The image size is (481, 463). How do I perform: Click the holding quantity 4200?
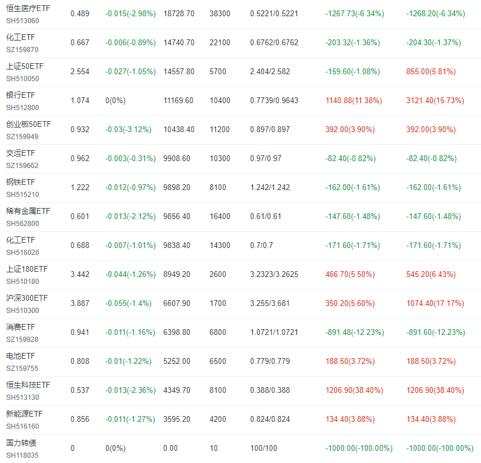[218, 419]
